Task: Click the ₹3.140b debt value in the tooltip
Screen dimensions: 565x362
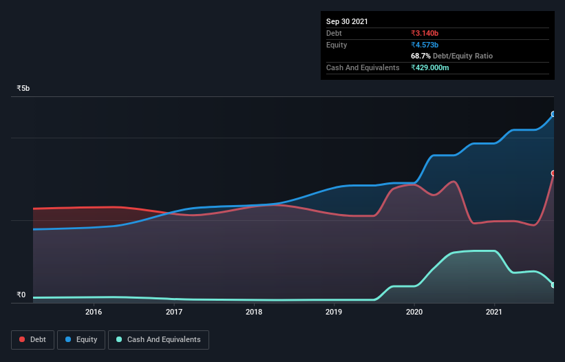Action: click(425, 33)
